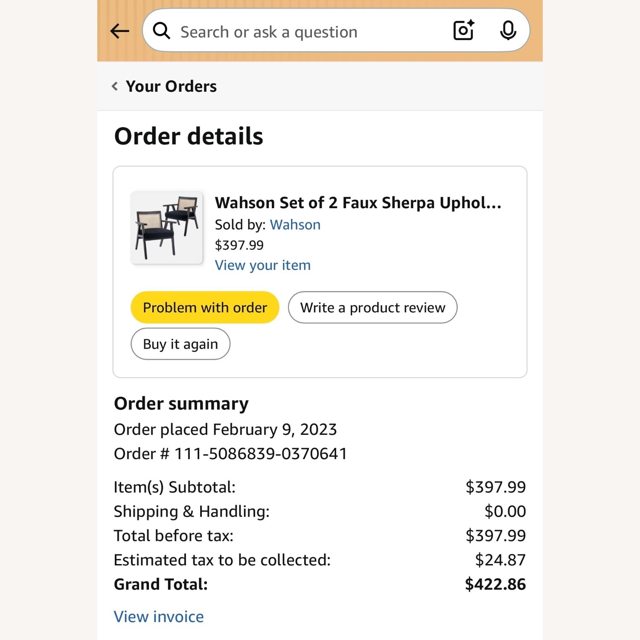Screen dimensions: 640x640
Task: Open the Wahson Set of 2 product title
Action: point(358,203)
